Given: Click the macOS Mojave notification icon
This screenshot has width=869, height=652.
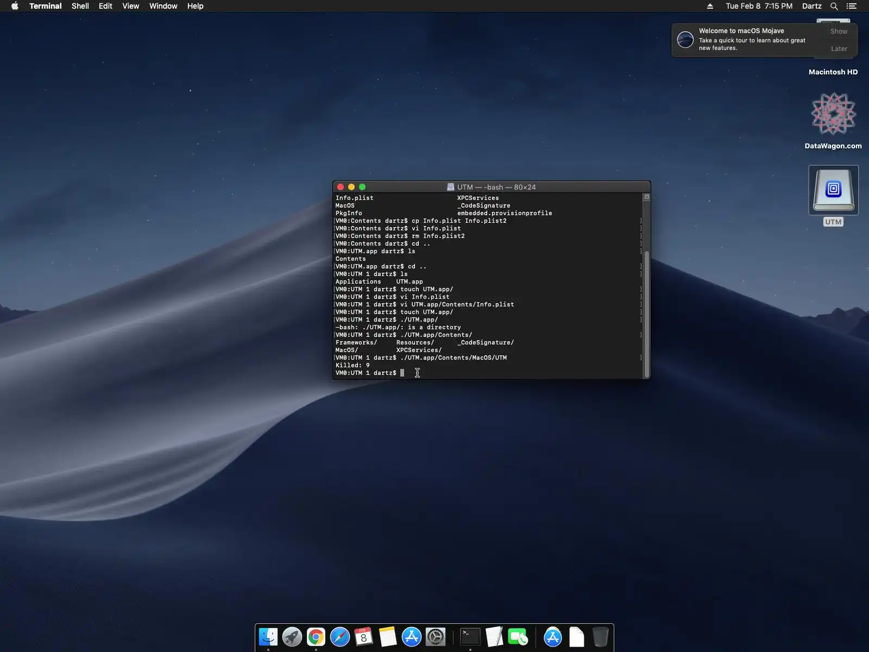Looking at the screenshot, I should coord(685,40).
